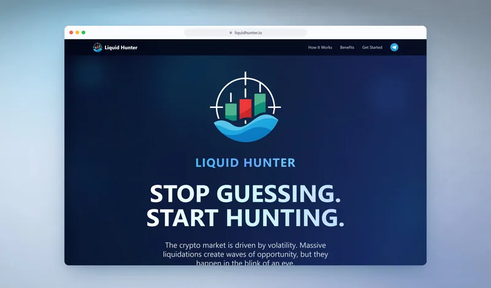This screenshot has height=288, width=491.
Task: Click the Liquid Hunter brand name in the navbar
Action: coord(121,48)
